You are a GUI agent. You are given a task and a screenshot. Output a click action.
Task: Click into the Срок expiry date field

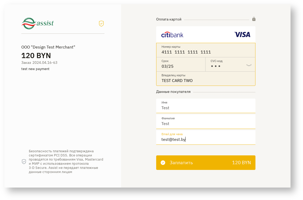(181, 66)
